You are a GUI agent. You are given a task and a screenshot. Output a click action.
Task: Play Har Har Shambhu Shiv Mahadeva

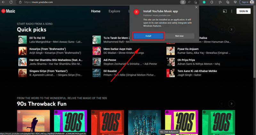56,60
